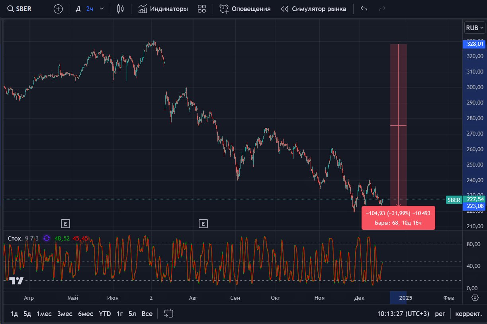Click the SBER 227,54 price label
Image resolution: width=487 pixels, height=324 pixels.
[x=465, y=200]
